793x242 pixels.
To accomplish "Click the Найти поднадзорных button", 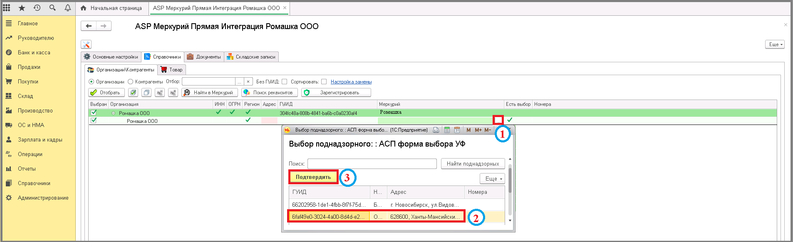I will coord(473,164).
